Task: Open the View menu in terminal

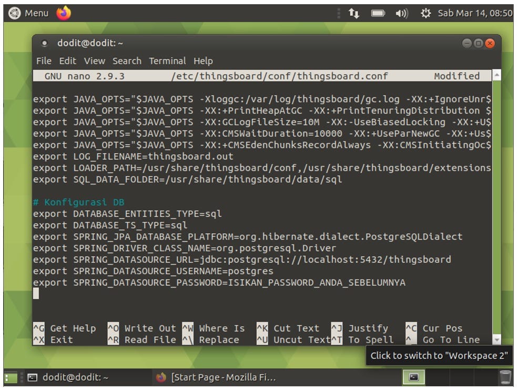Action: point(94,61)
